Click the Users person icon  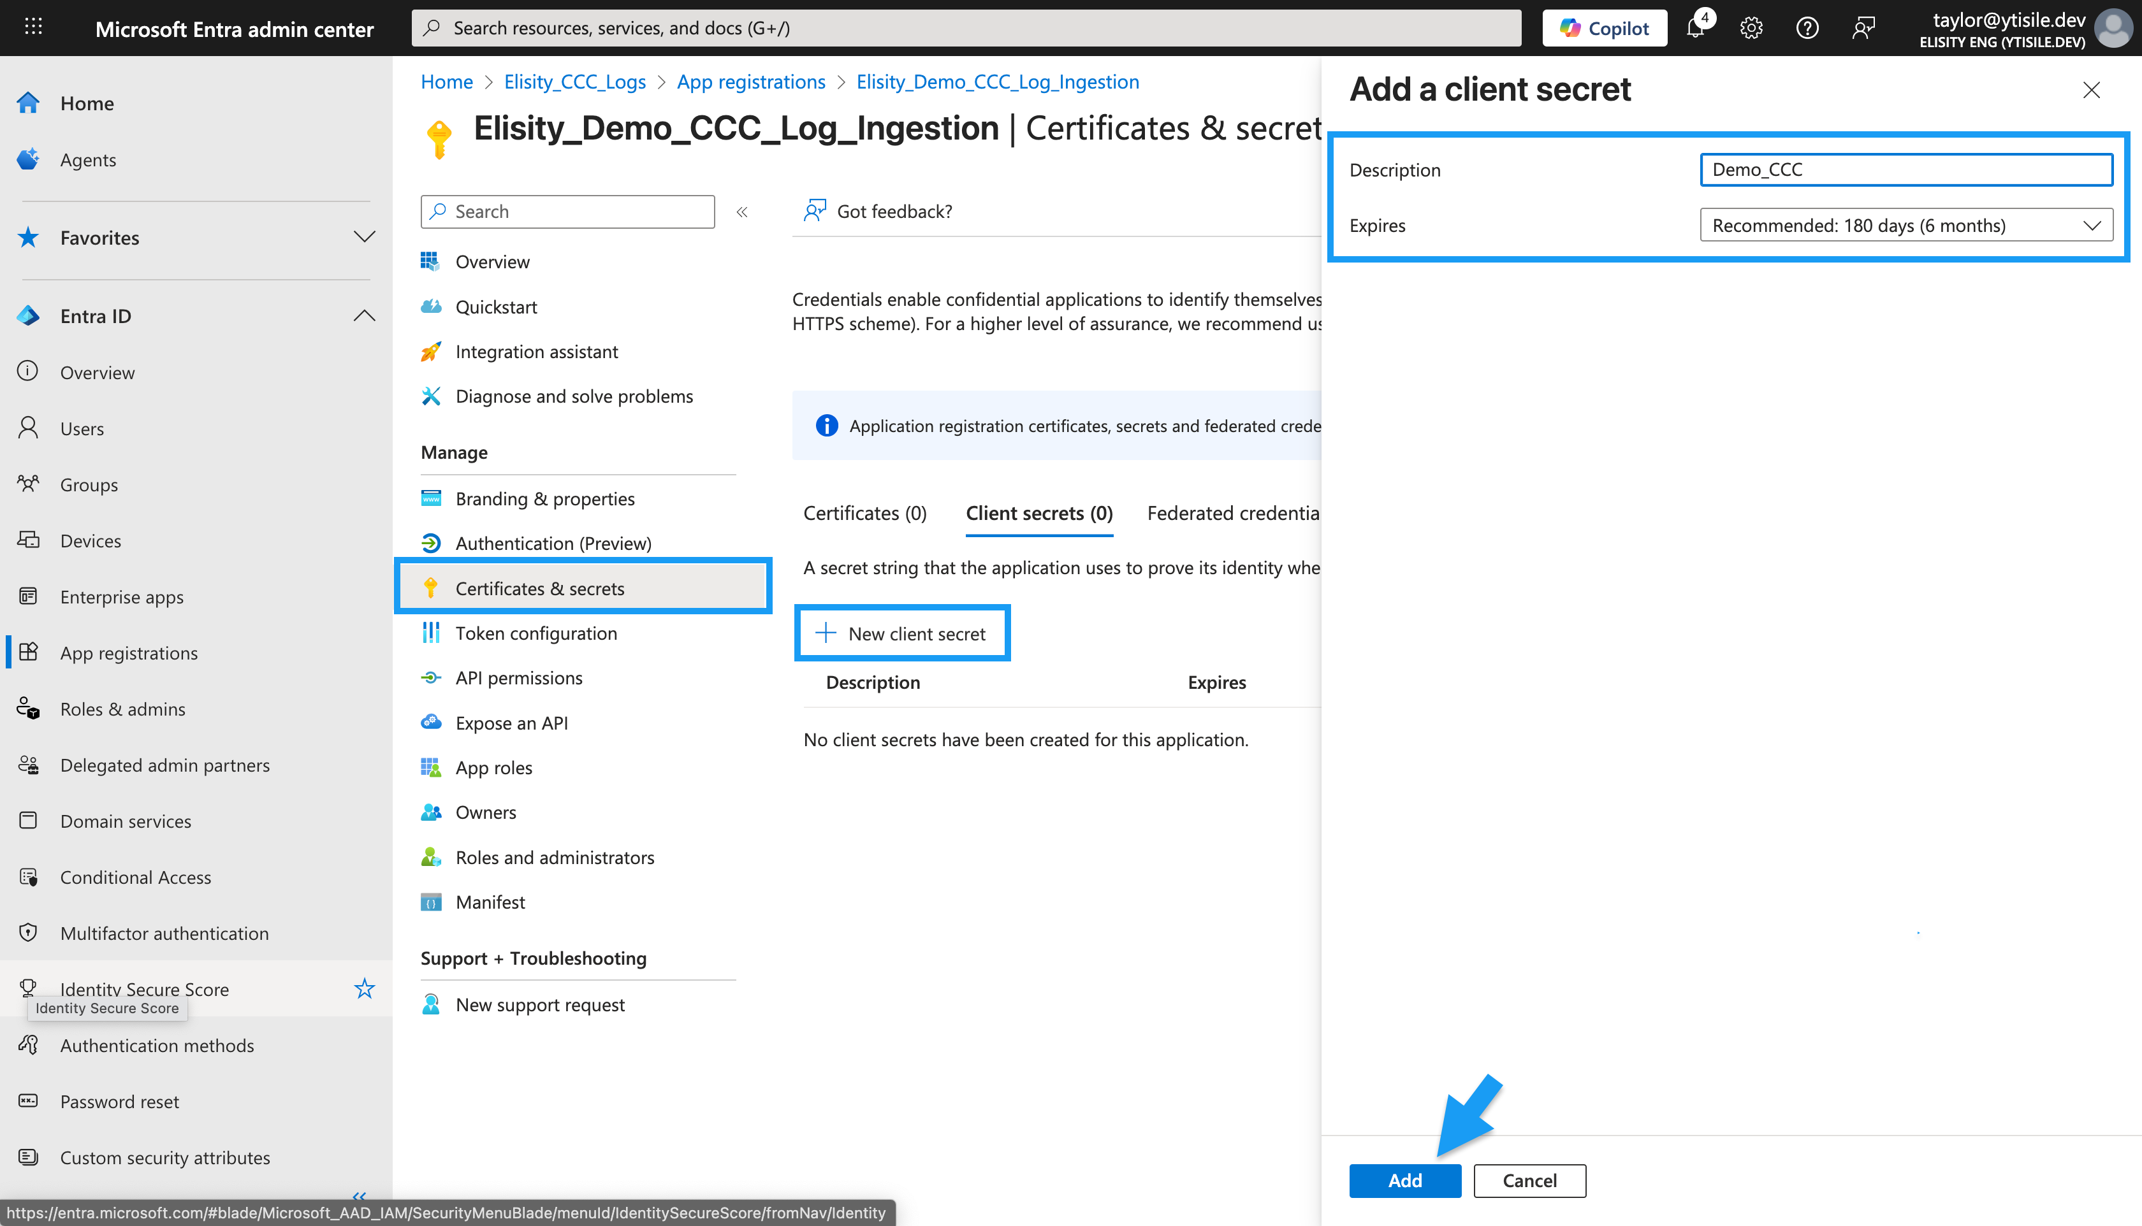tap(29, 428)
